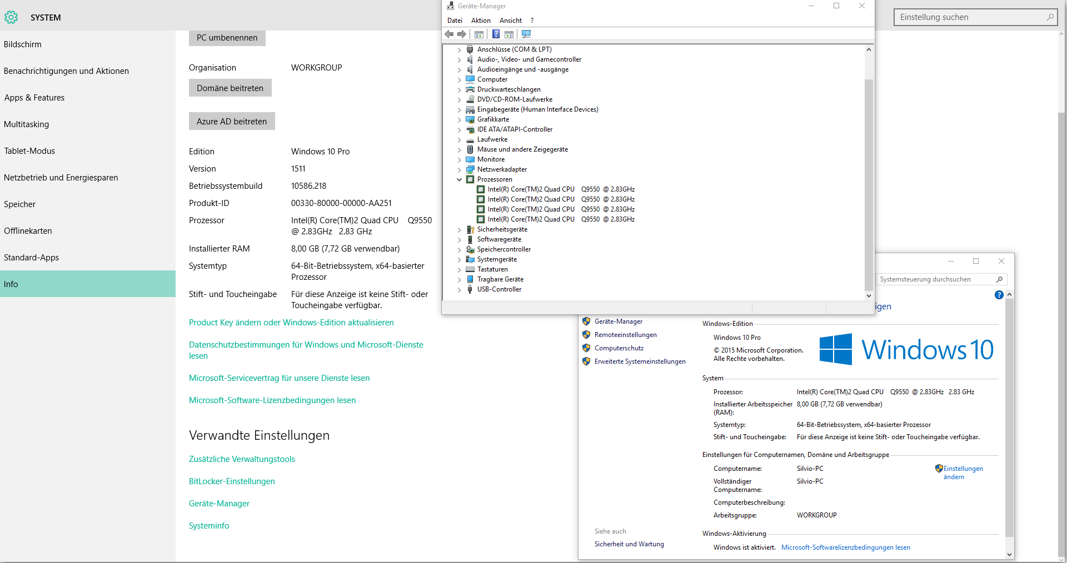
Task: Click the magnifier icon in Einstellung suchen
Action: pos(1050,17)
